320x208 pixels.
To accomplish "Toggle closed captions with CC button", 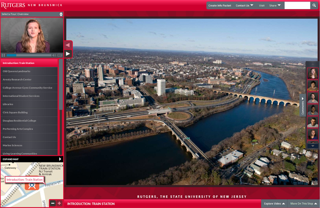I will pos(60,55).
